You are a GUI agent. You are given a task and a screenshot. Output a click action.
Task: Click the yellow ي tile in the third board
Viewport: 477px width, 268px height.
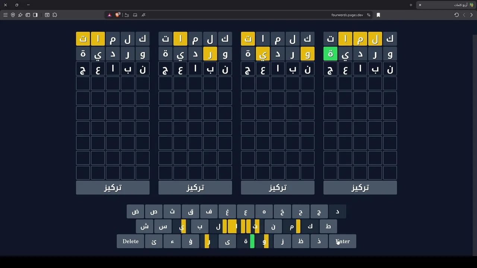click(263, 54)
